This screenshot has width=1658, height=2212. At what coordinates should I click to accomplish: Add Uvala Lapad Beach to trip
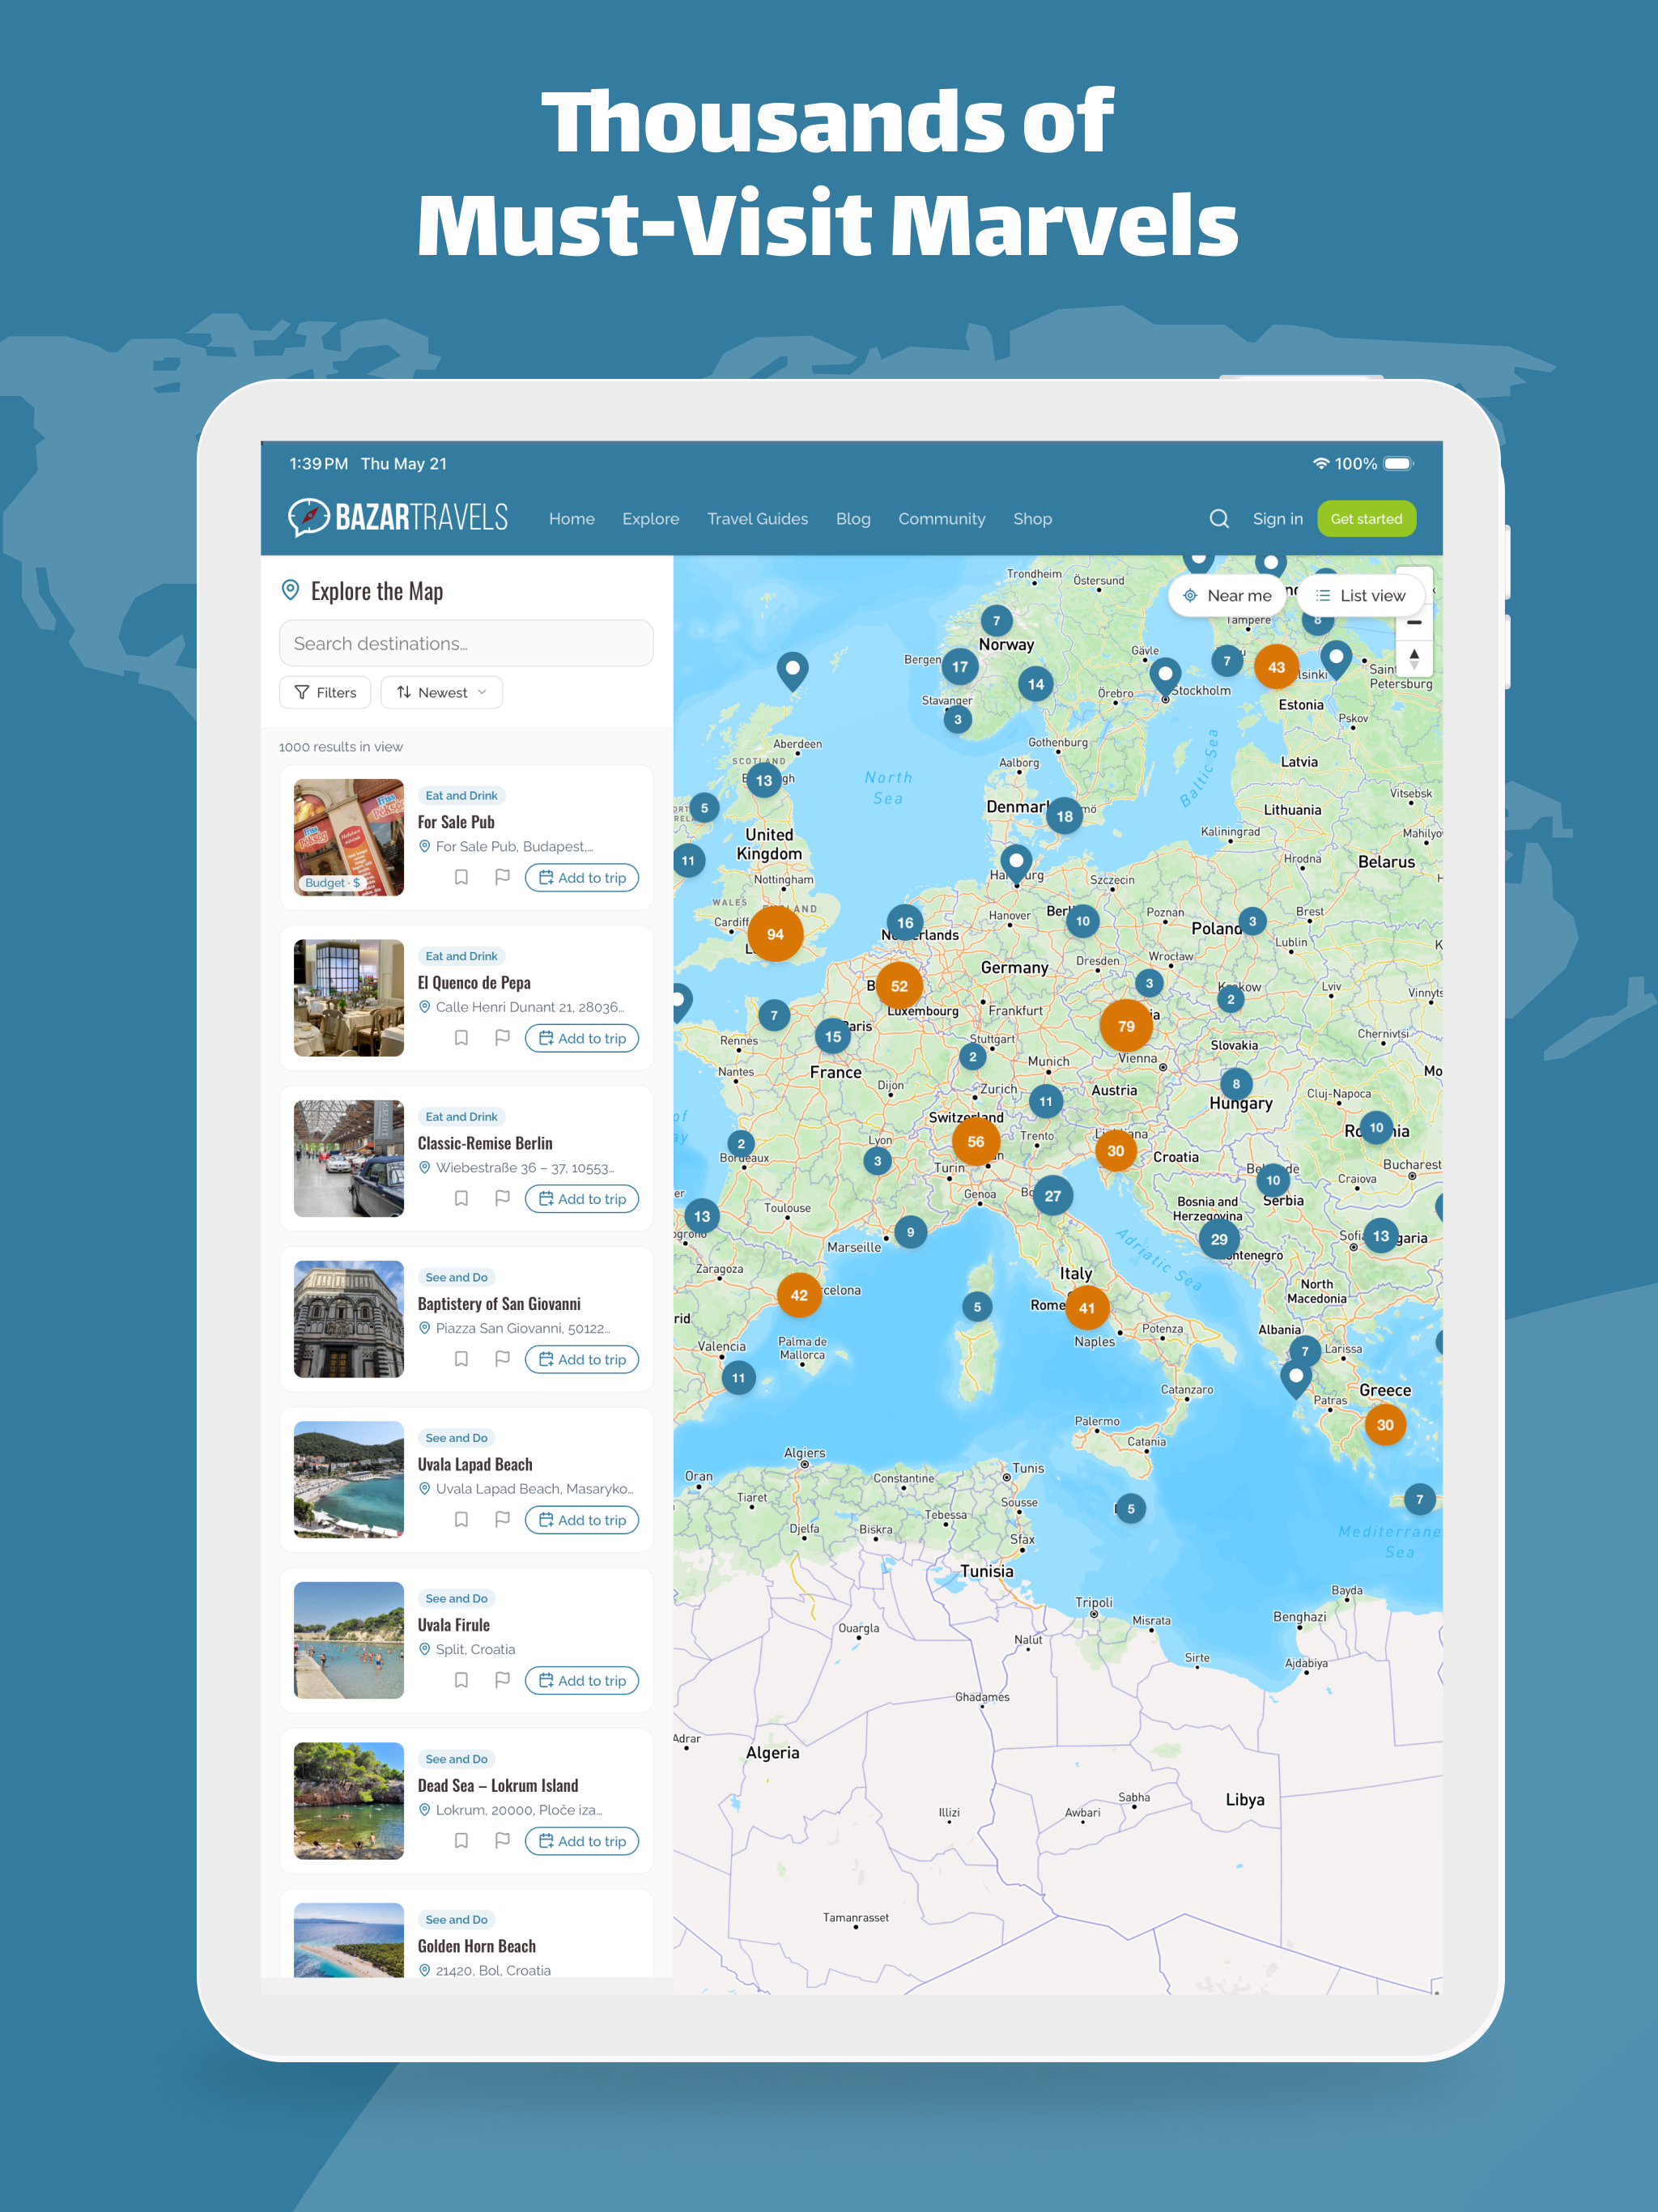click(582, 1520)
